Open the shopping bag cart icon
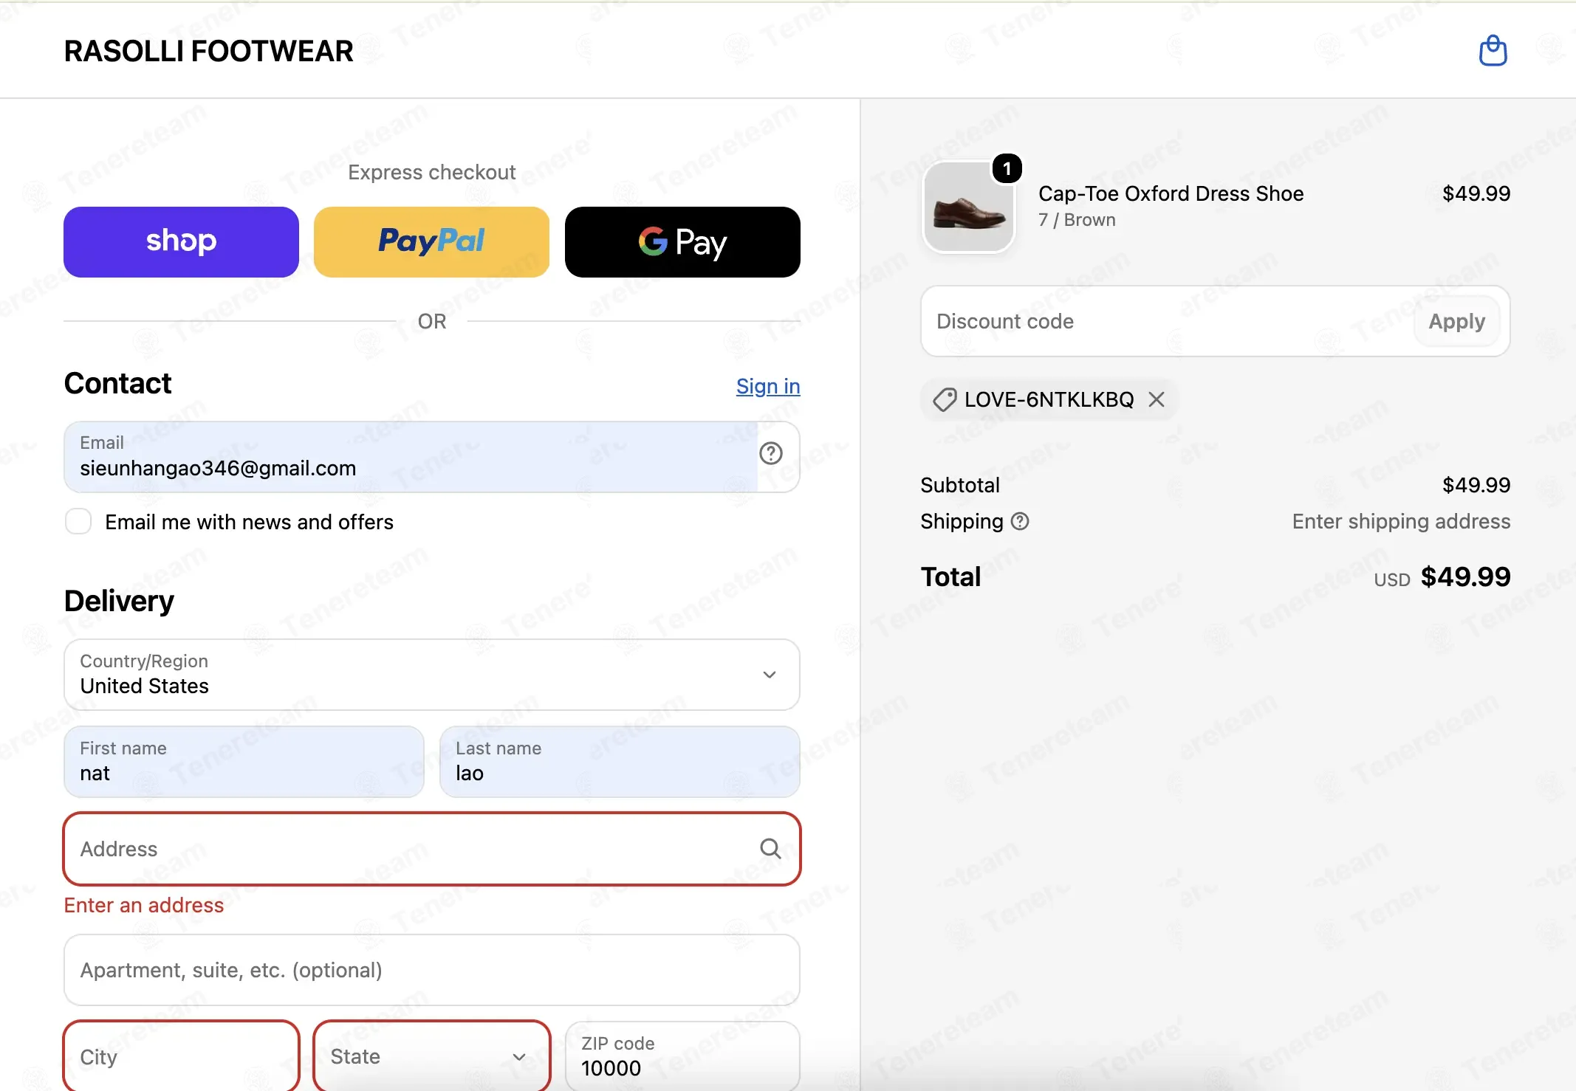The image size is (1576, 1091). 1493,51
